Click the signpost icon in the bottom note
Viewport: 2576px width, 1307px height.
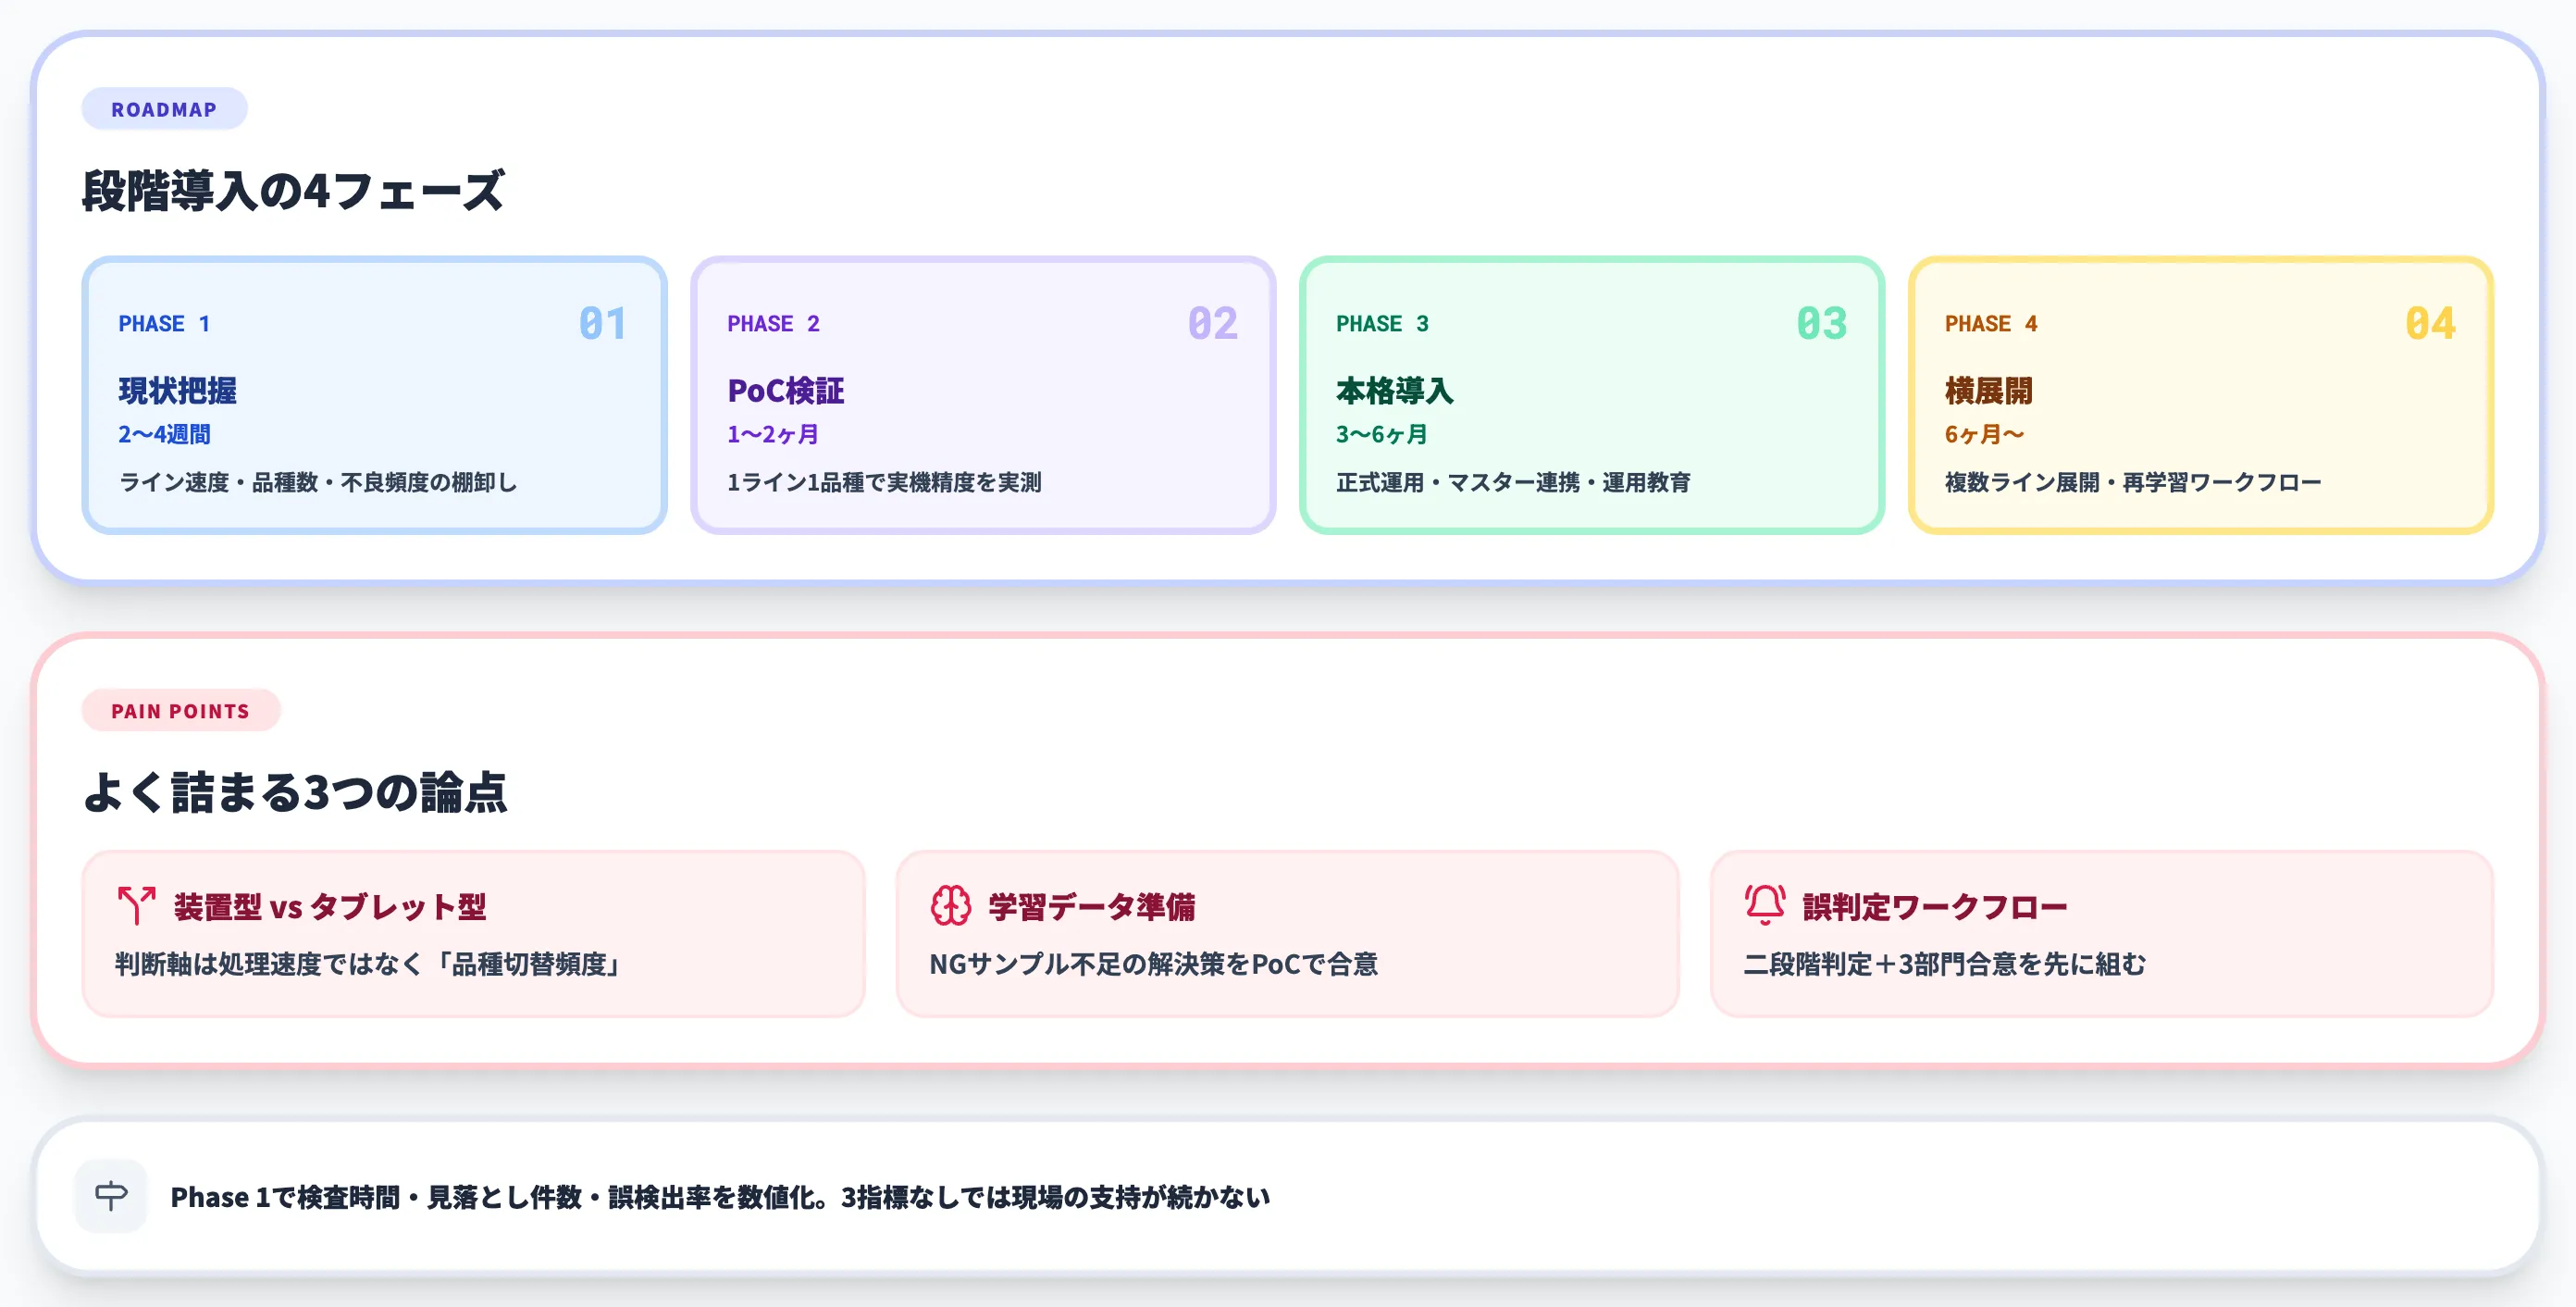click(x=110, y=1194)
